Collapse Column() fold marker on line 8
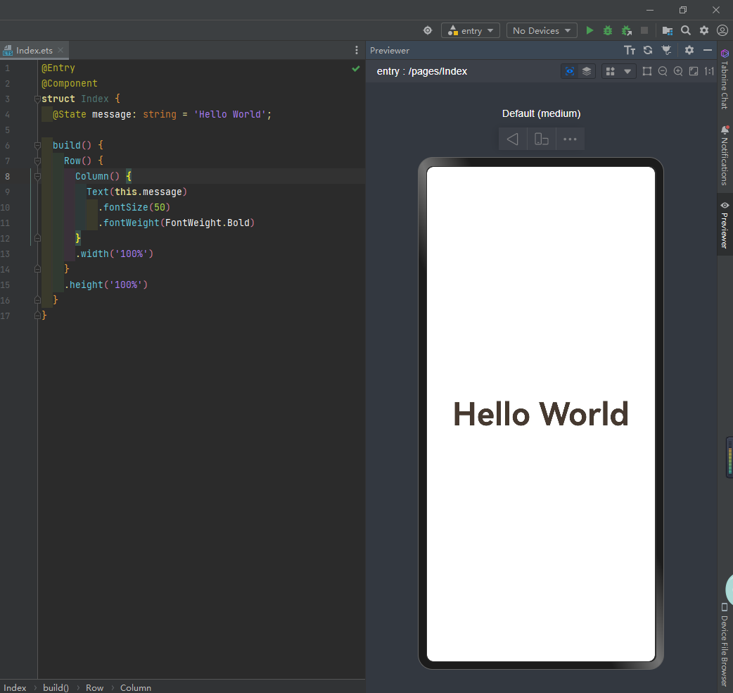Image resolution: width=733 pixels, height=693 pixels. tap(37, 176)
